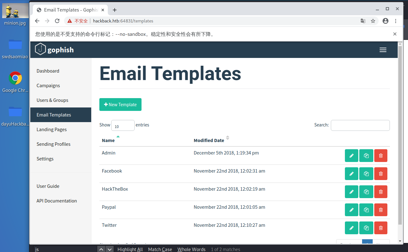Click the HackTheBox template name
Viewport: 408px width, 252px height.
(115, 189)
